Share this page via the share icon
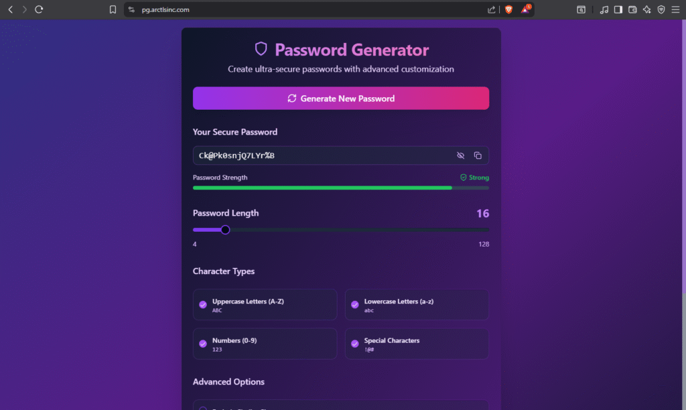 492,9
